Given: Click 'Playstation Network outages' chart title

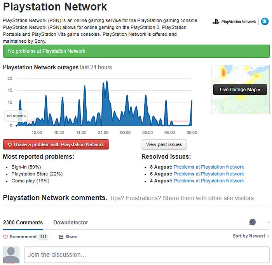Looking at the screenshot, I should tap(40, 67).
